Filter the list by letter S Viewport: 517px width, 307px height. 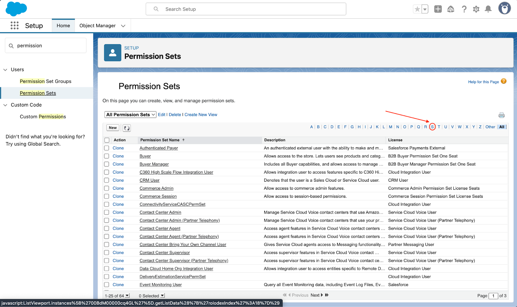pyautogui.click(x=432, y=127)
